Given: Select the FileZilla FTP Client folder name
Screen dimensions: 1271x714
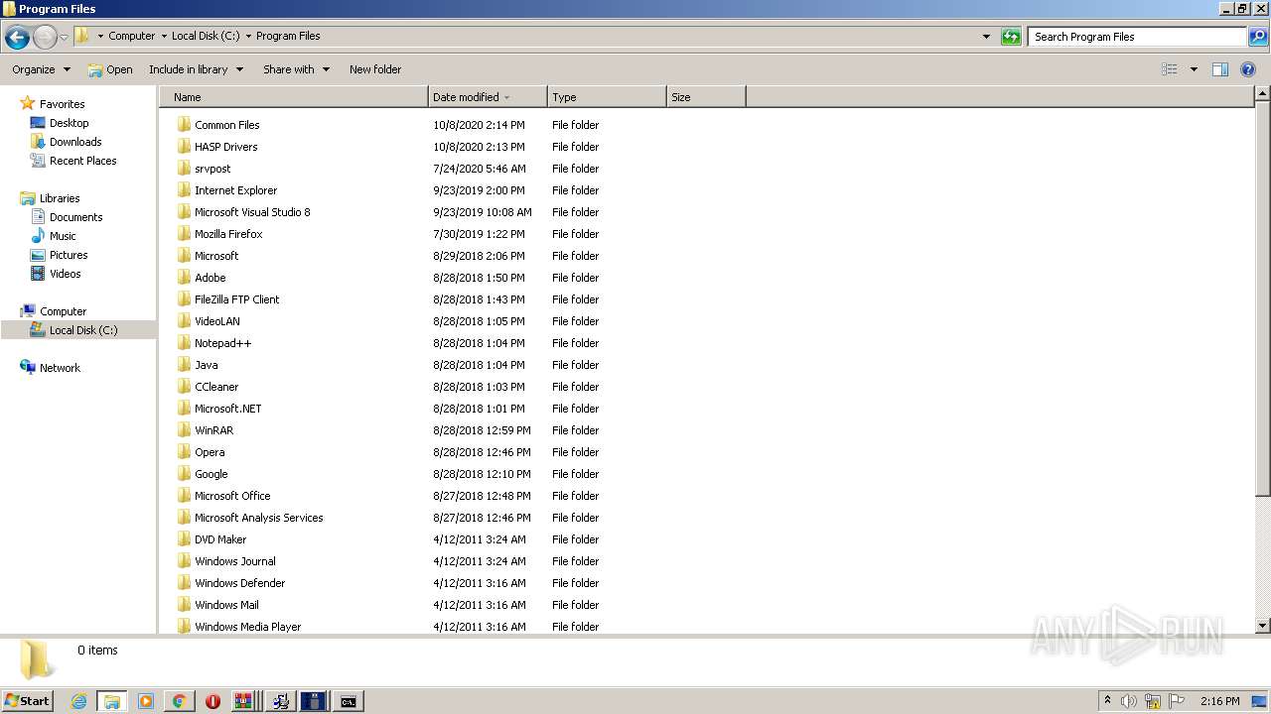Looking at the screenshot, I should (237, 299).
